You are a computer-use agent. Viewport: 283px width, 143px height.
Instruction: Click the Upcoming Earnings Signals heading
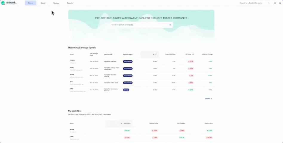82,48
